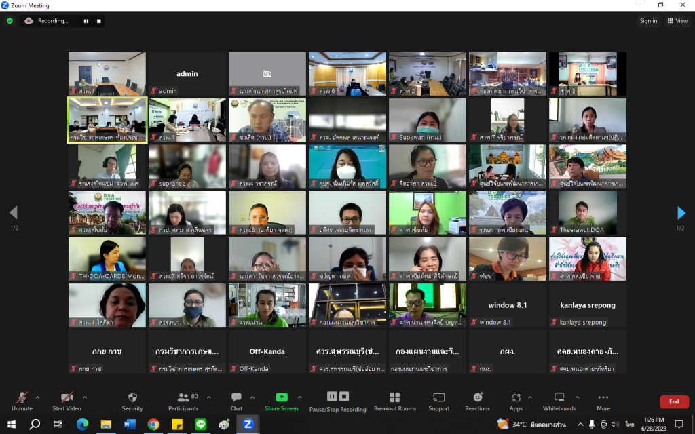
Task: Open the Reactions menu
Action: click(477, 401)
